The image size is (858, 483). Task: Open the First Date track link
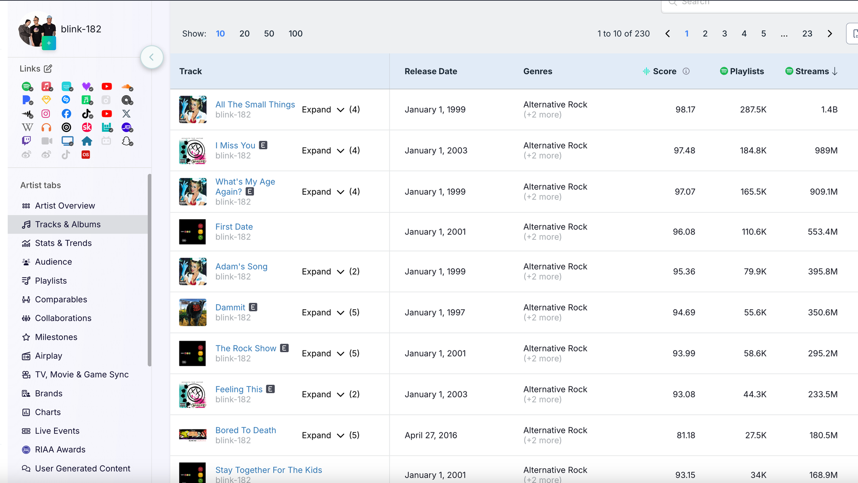click(x=234, y=226)
